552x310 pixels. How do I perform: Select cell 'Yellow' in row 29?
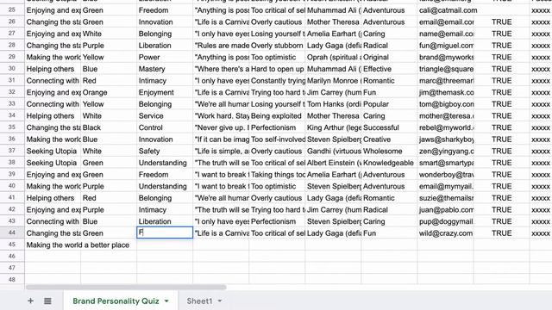[109, 58]
